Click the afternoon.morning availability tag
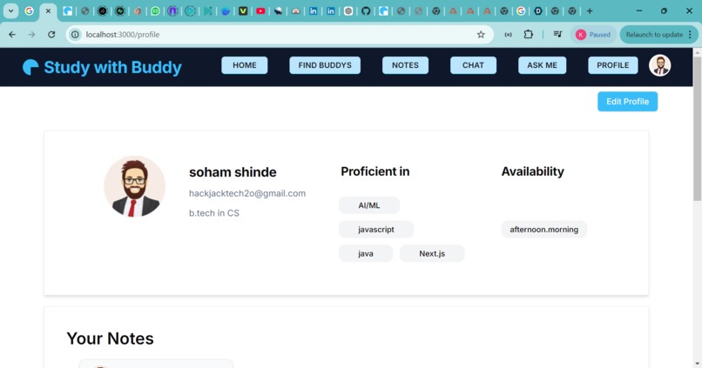This screenshot has width=702, height=368. pyautogui.click(x=544, y=230)
